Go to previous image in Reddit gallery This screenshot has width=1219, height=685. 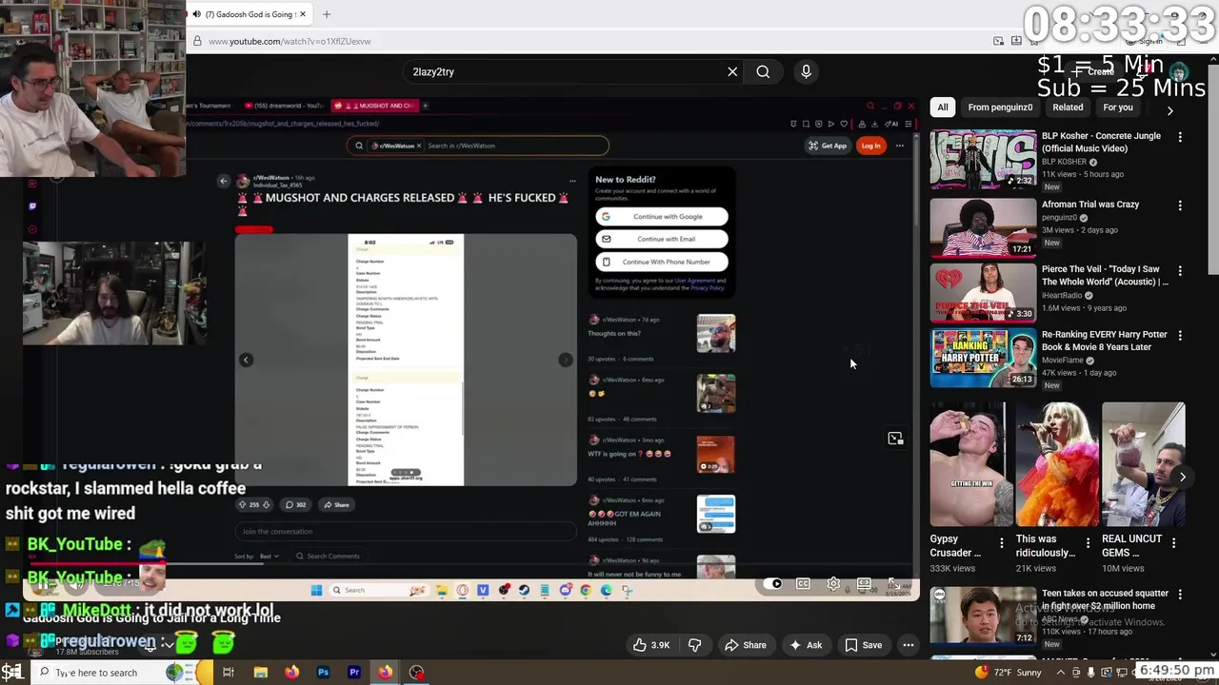coord(246,360)
